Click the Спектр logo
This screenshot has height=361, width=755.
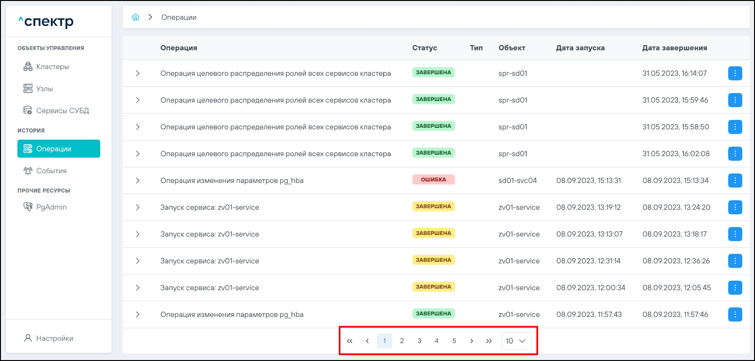pyautogui.click(x=46, y=22)
